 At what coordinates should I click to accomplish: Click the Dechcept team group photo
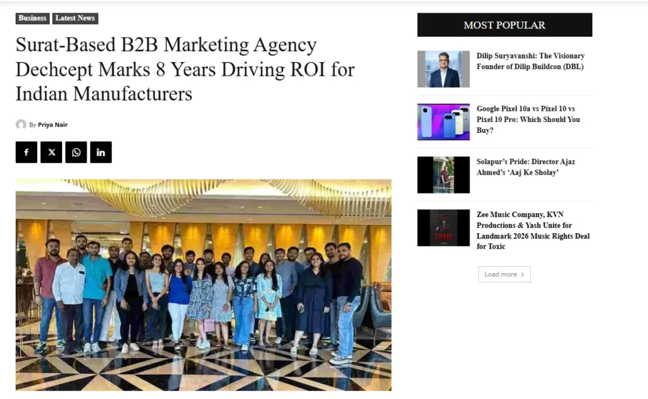click(203, 285)
